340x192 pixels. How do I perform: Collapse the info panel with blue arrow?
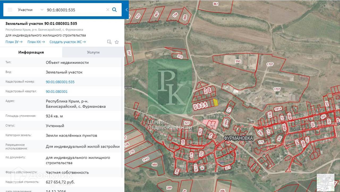[126, 10]
